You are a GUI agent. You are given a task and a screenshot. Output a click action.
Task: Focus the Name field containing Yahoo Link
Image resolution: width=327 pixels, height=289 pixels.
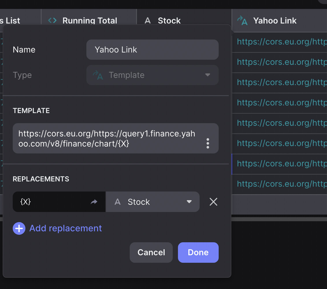(152, 50)
